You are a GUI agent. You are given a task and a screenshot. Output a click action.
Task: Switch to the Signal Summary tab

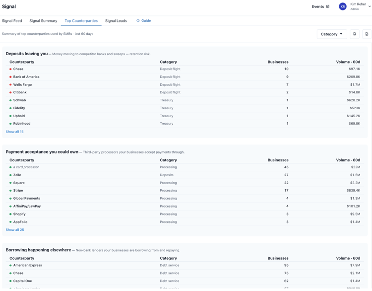pos(43,21)
